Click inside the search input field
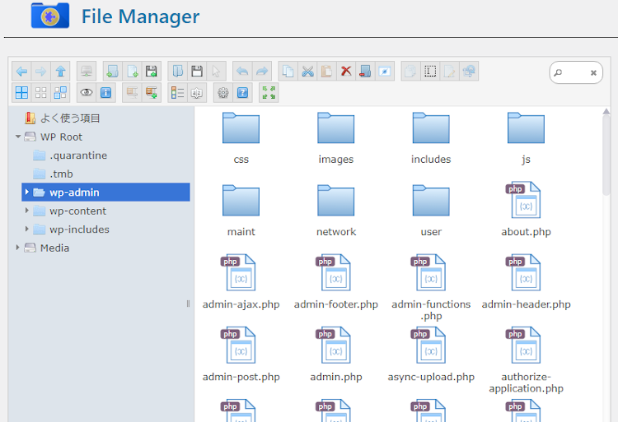Screen dimensions: 618x422 575,72
